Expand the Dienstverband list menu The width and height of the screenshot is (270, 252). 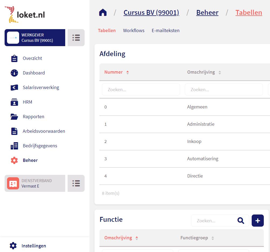pyautogui.click(x=76, y=183)
